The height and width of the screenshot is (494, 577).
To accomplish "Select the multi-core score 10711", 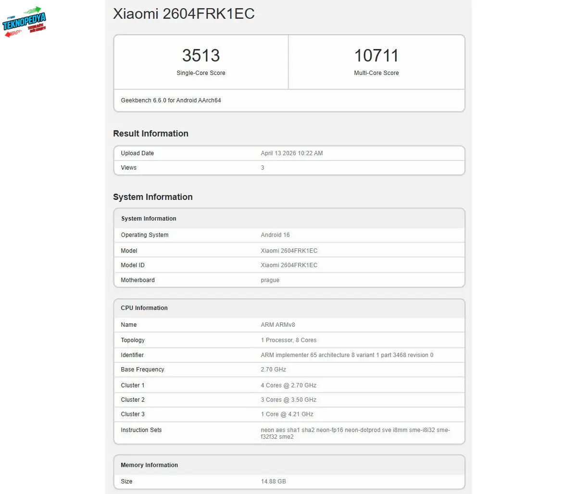I will pos(376,56).
